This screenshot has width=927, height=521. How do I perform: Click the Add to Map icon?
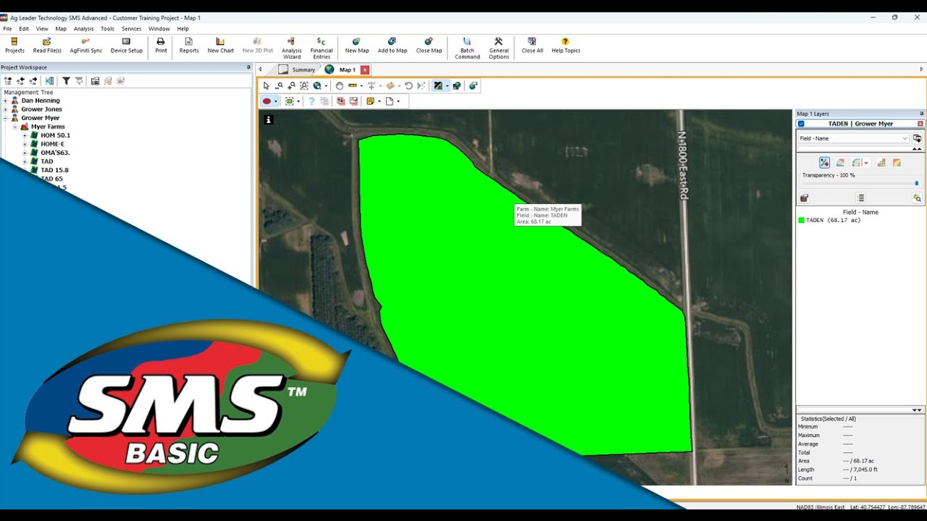[x=392, y=41]
